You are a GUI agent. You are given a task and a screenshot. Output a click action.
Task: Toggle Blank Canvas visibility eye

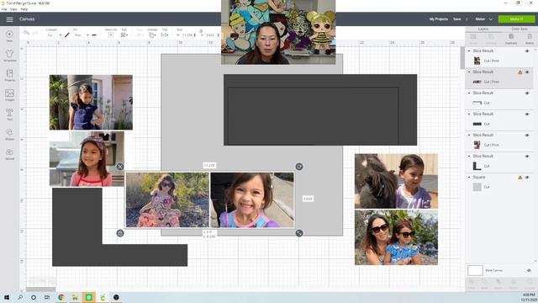click(x=529, y=271)
